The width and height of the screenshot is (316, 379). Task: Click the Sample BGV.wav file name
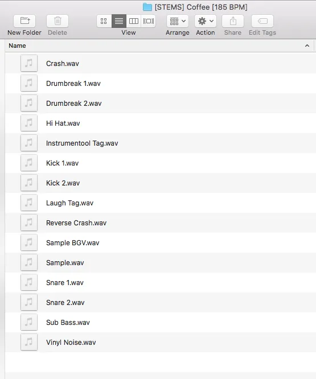tap(72, 243)
